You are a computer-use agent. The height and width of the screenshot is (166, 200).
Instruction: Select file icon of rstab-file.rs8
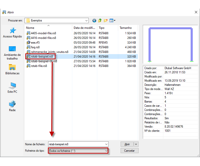coord(28,66)
